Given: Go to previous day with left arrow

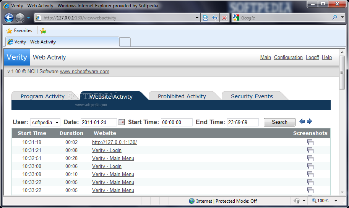Looking at the screenshot, I should [x=302, y=122].
